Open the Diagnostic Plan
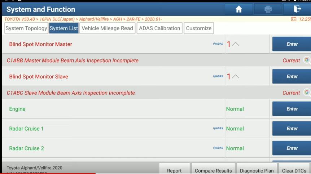This screenshot has width=311, height=174. point(257,170)
